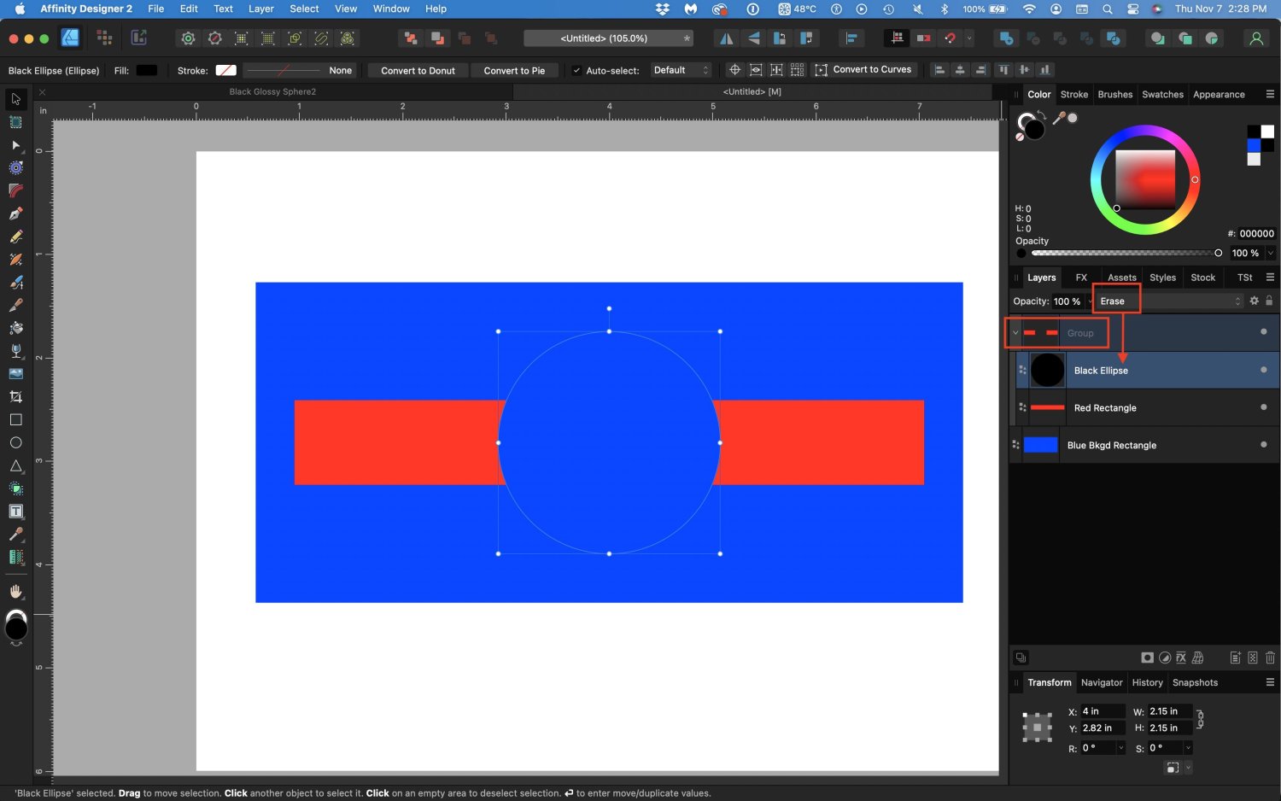Viewport: 1281px width, 801px height.
Task: Select the Rectangle shape tool
Action: point(15,420)
